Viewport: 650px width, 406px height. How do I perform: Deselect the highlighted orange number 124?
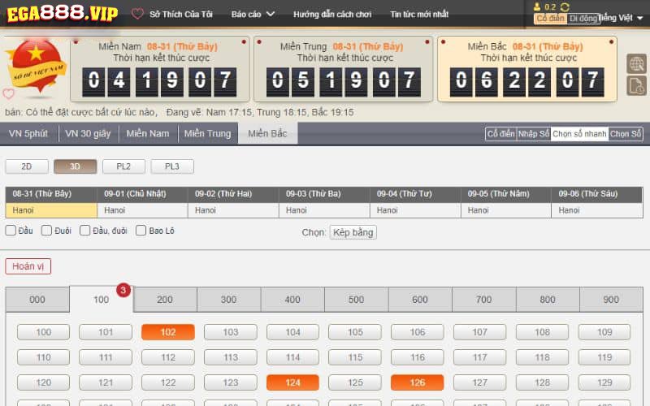click(292, 382)
